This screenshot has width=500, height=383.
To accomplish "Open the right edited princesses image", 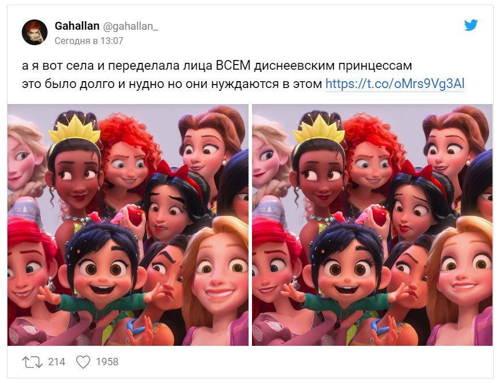I will coord(372,225).
